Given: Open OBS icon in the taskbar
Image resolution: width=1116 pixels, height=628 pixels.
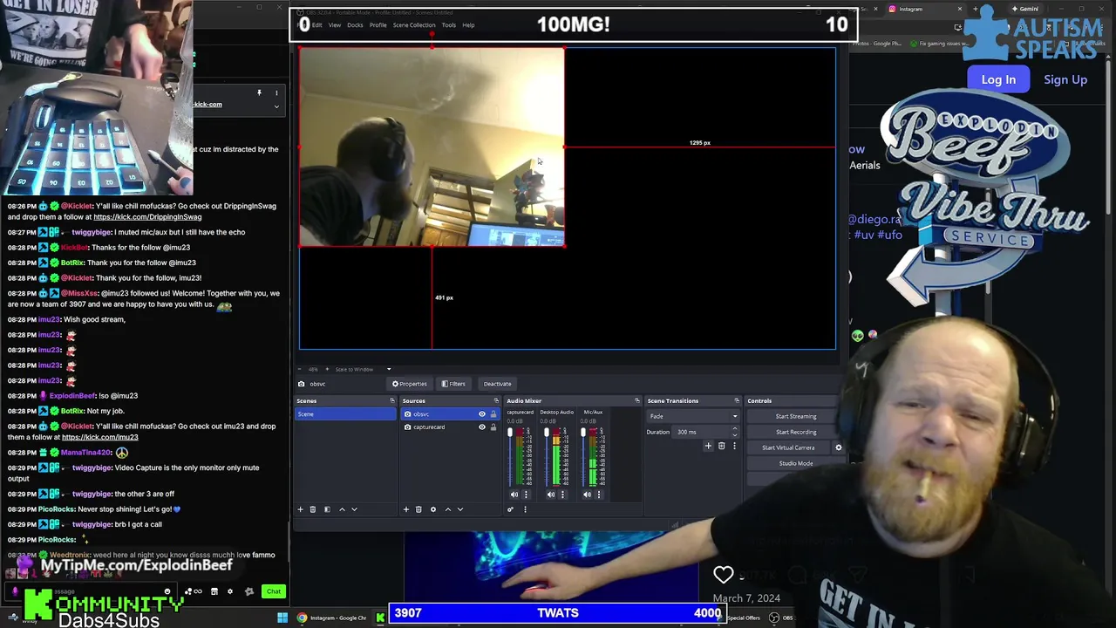Looking at the screenshot, I should [x=774, y=618].
